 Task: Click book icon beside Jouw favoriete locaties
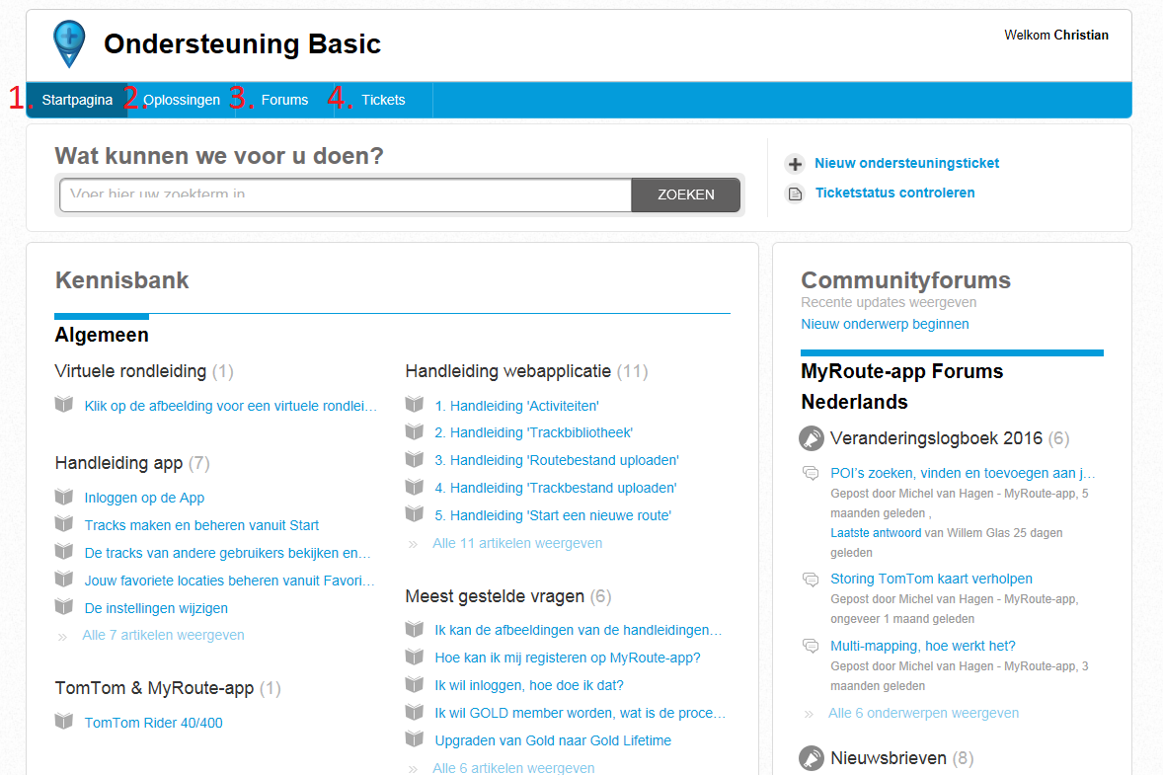click(64, 580)
